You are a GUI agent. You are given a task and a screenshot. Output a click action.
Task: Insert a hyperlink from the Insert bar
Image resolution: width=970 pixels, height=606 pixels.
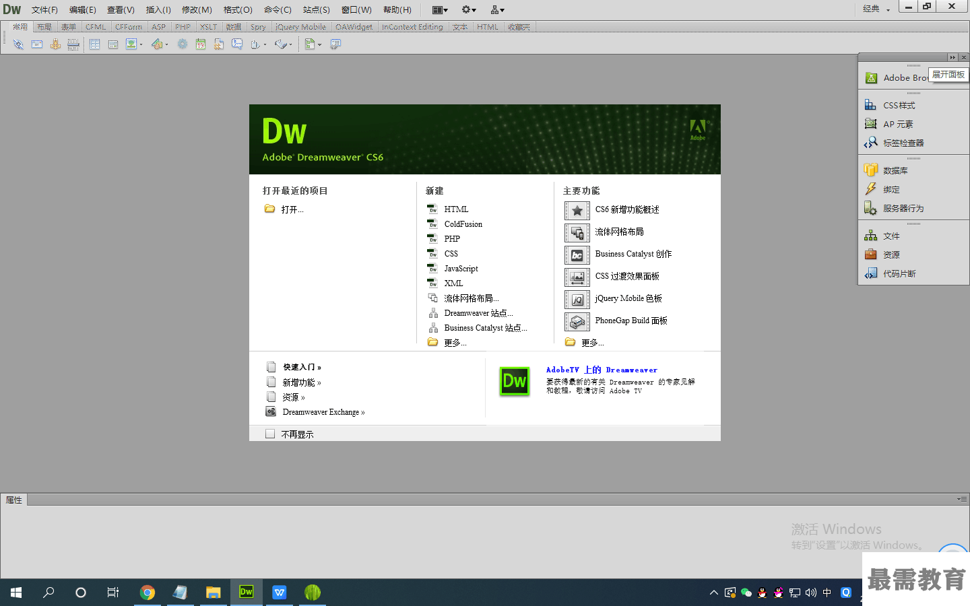click(18, 44)
